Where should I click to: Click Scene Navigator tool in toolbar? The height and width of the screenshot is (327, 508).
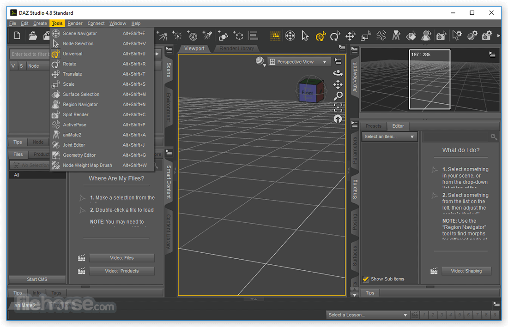290,36
